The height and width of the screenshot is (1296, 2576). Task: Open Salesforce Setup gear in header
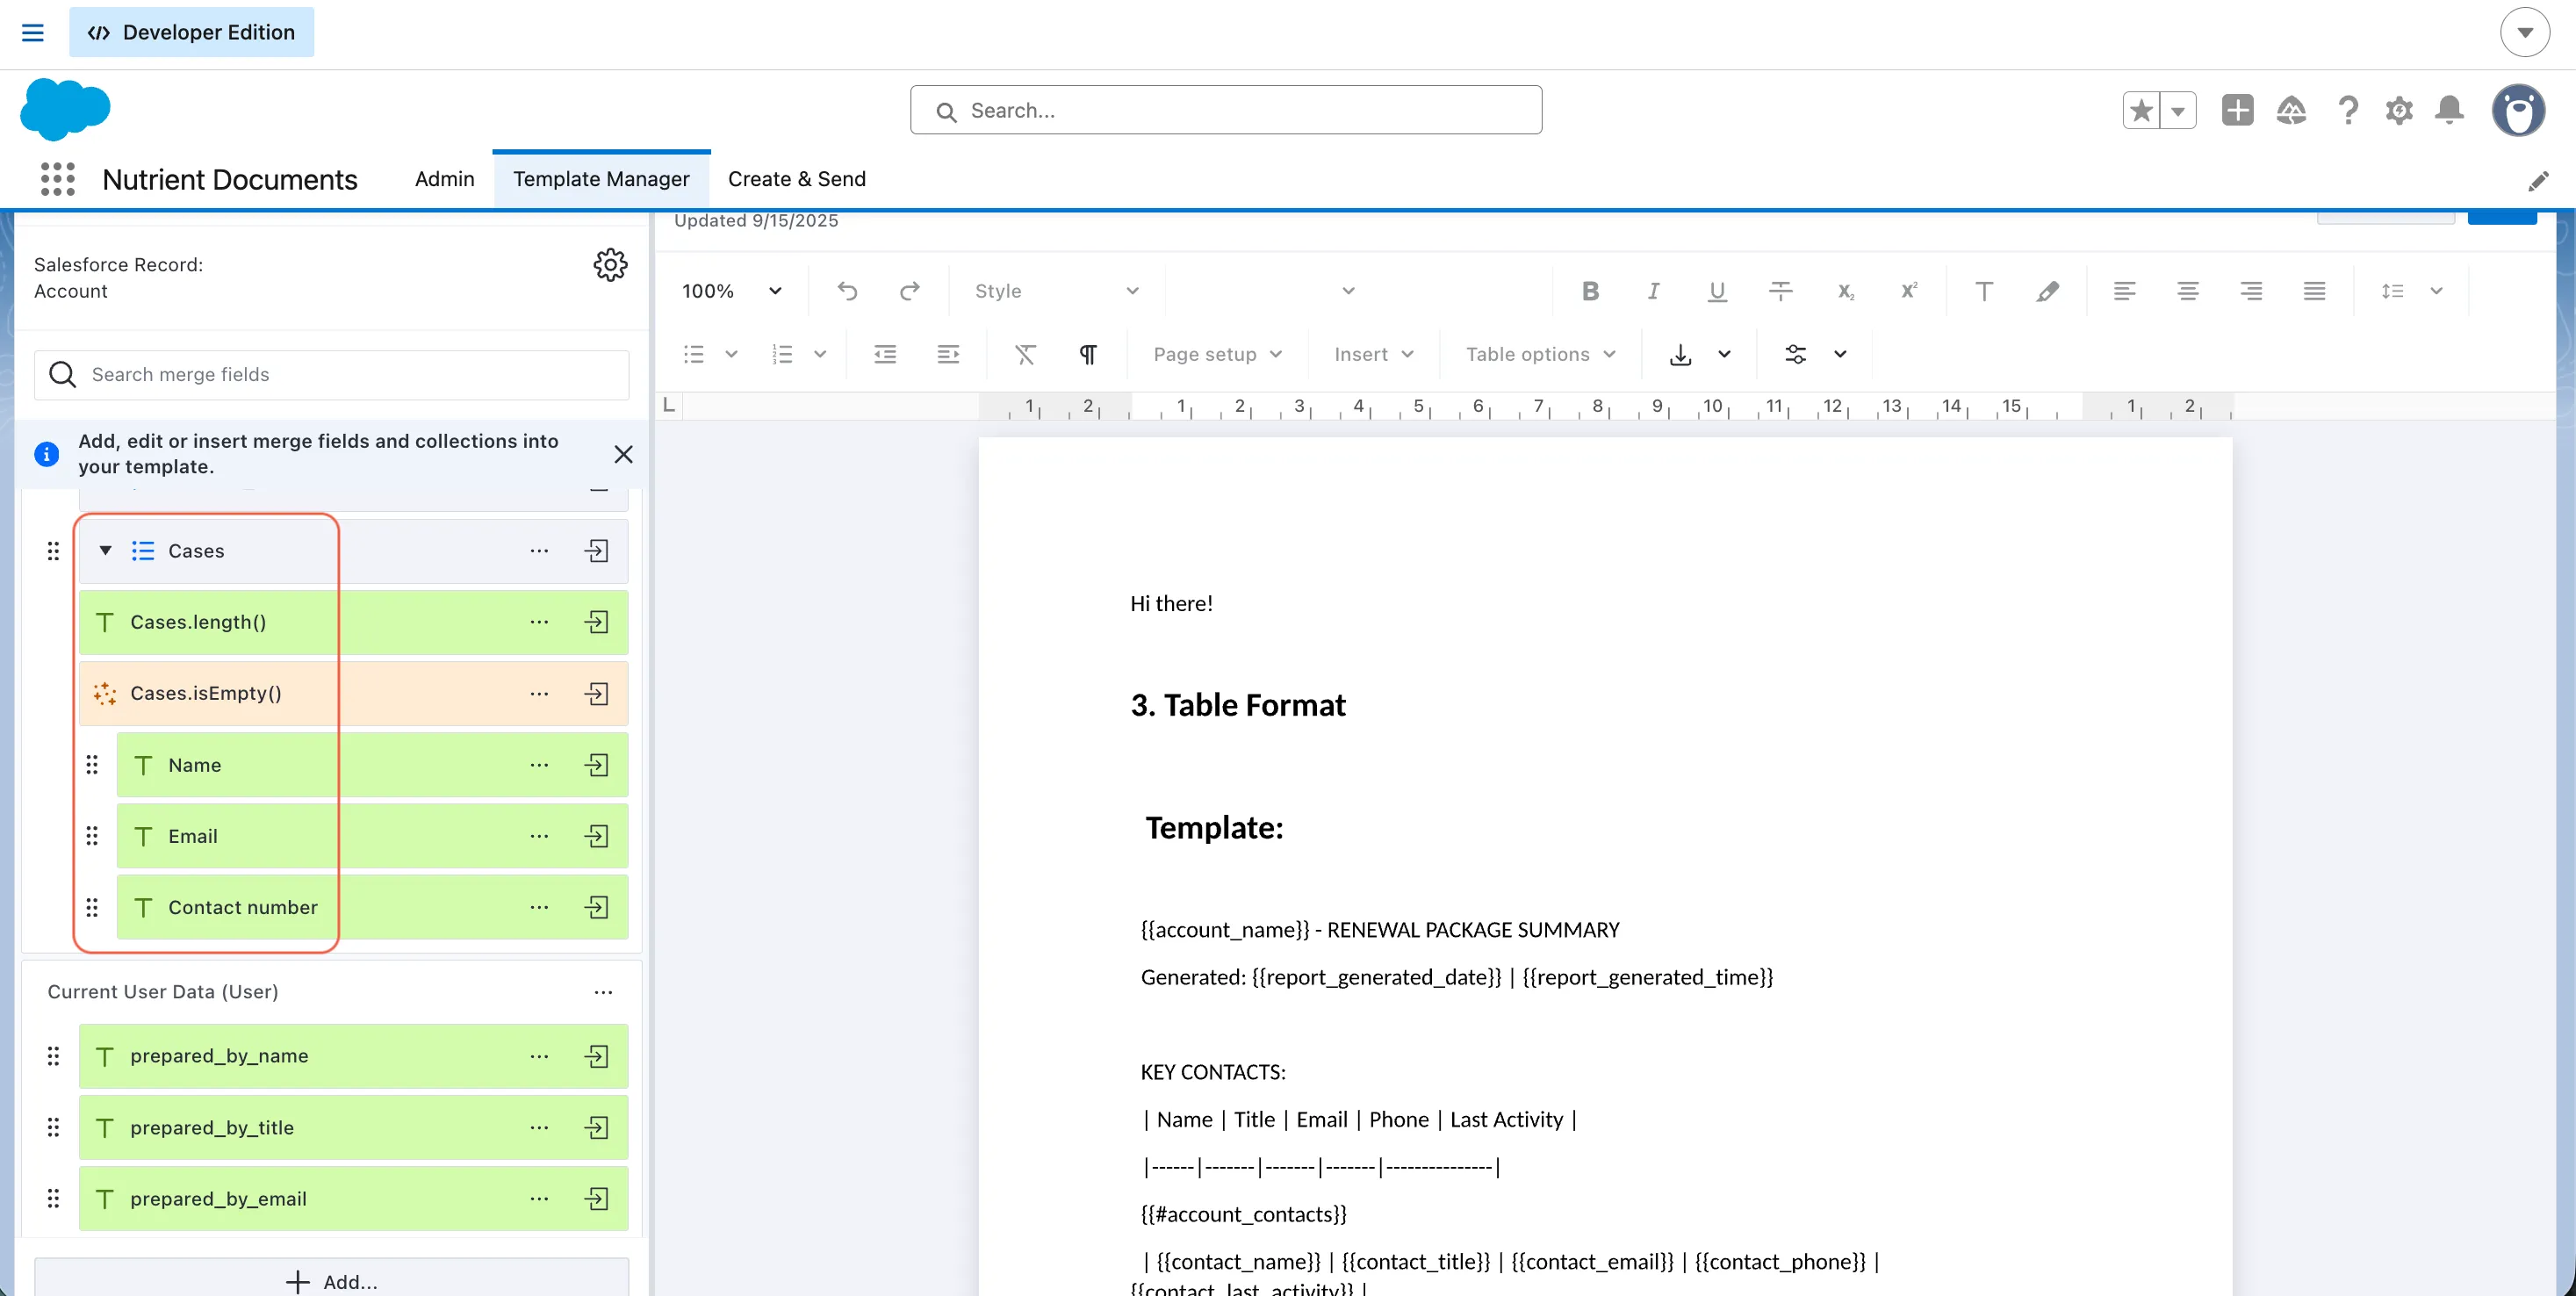[2399, 110]
